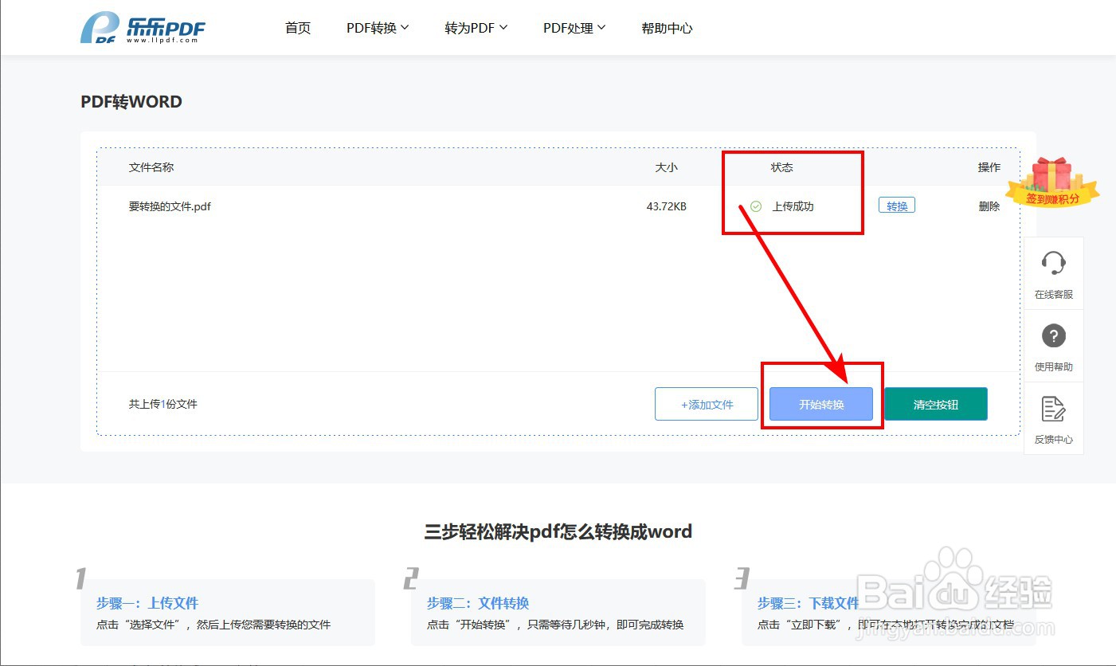Click 删除 to remove the uploaded file
The image size is (1116, 666).
(x=989, y=206)
